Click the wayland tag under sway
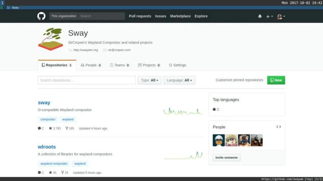The image size is (323, 181). click(x=68, y=119)
